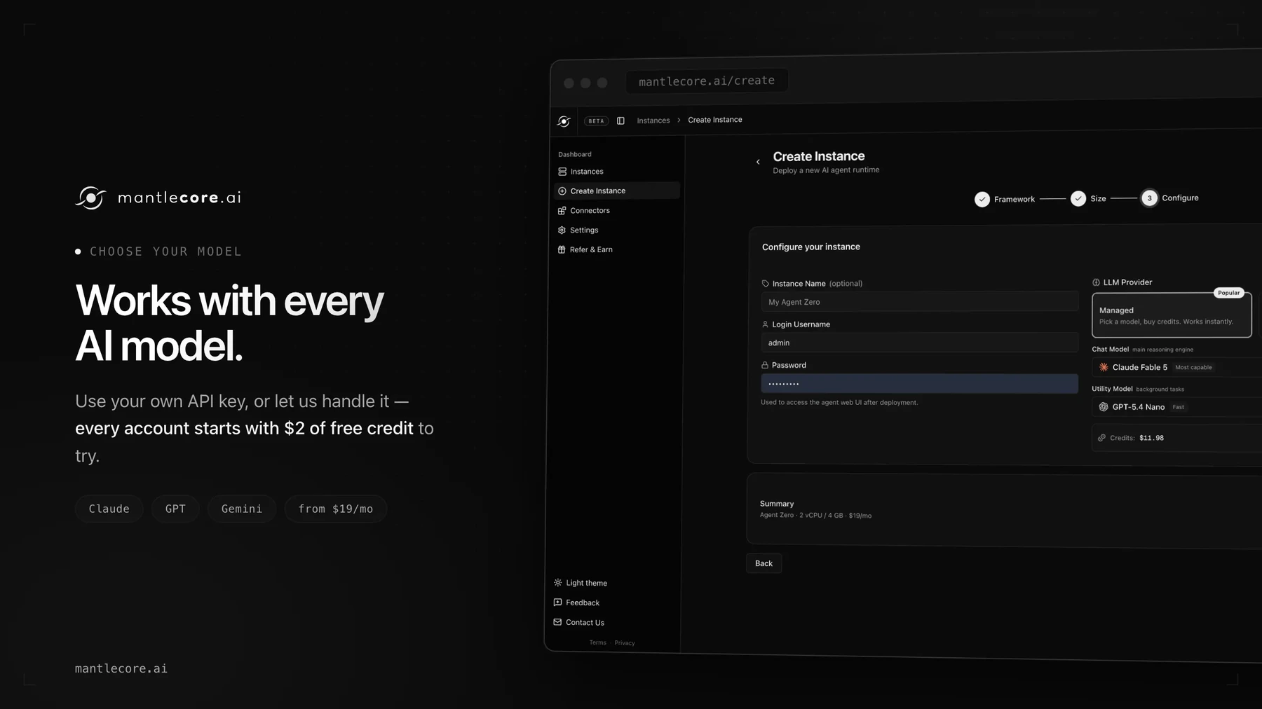Screen dimensions: 1262x709
Task: Select the Managed LLM provider card
Action: pyautogui.click(x=1172, y=315)
